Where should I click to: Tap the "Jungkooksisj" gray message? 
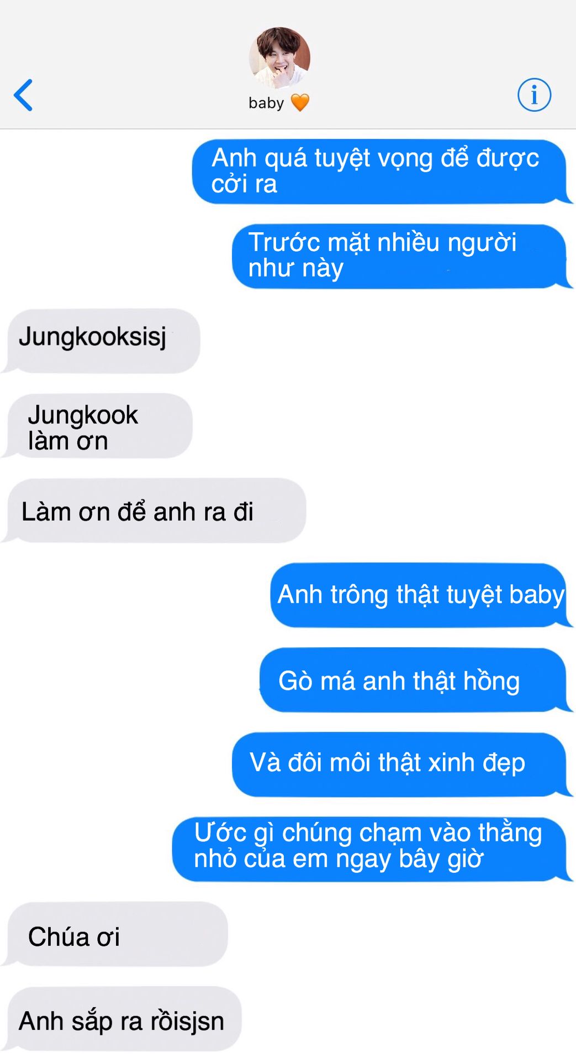pyautogui.click(x=101, y=341)
